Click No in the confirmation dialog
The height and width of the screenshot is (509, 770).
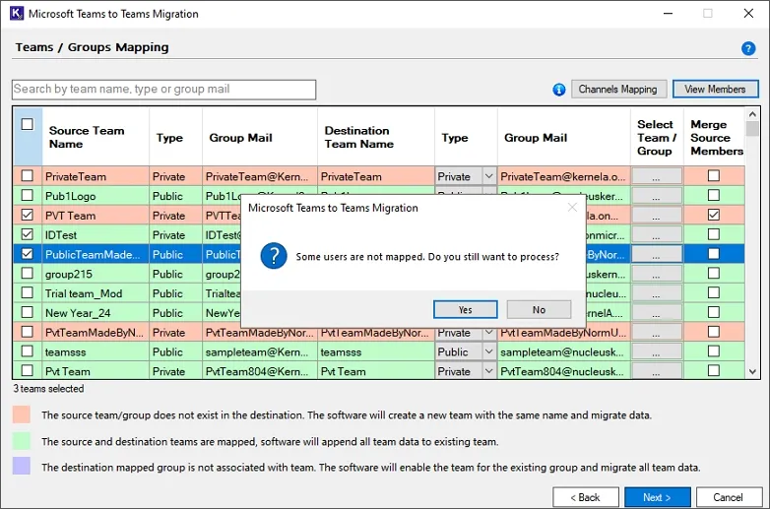click(539, 310)
